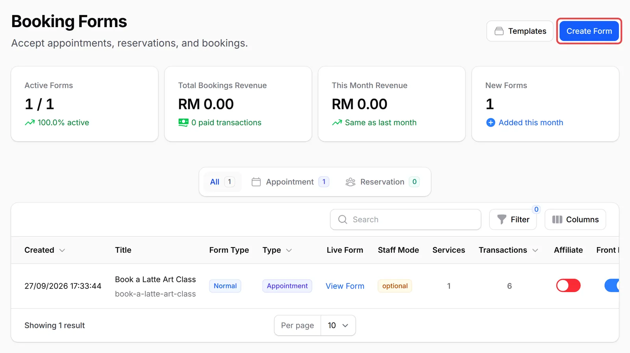Click the Total Bookings Revenue RM 0.00 value
Screen dimensions: 630x353
(206, 104)
